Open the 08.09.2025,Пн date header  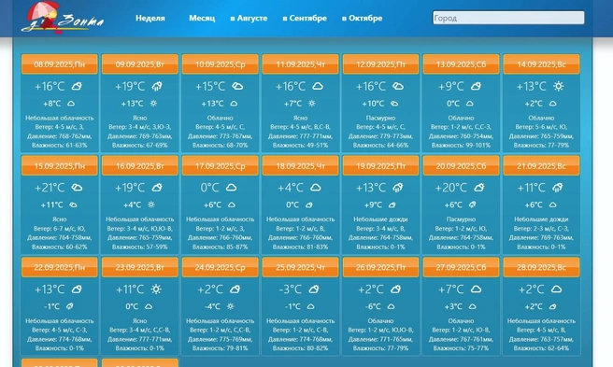tap(60, 64)
